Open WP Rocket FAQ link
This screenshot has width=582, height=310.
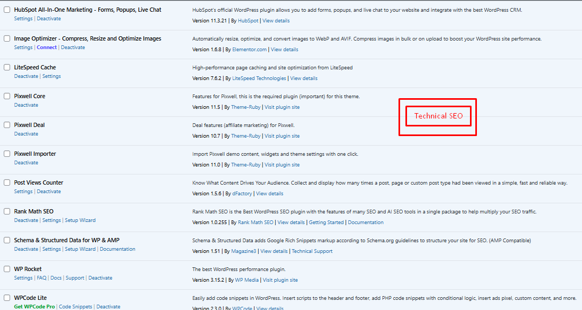(41, 278)
